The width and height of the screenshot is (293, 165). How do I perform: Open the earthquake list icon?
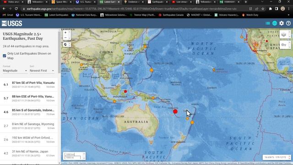267,23
